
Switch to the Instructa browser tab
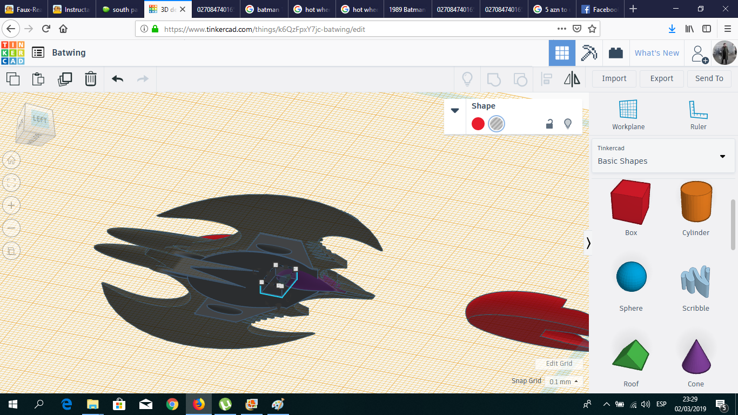coord(72,9)
